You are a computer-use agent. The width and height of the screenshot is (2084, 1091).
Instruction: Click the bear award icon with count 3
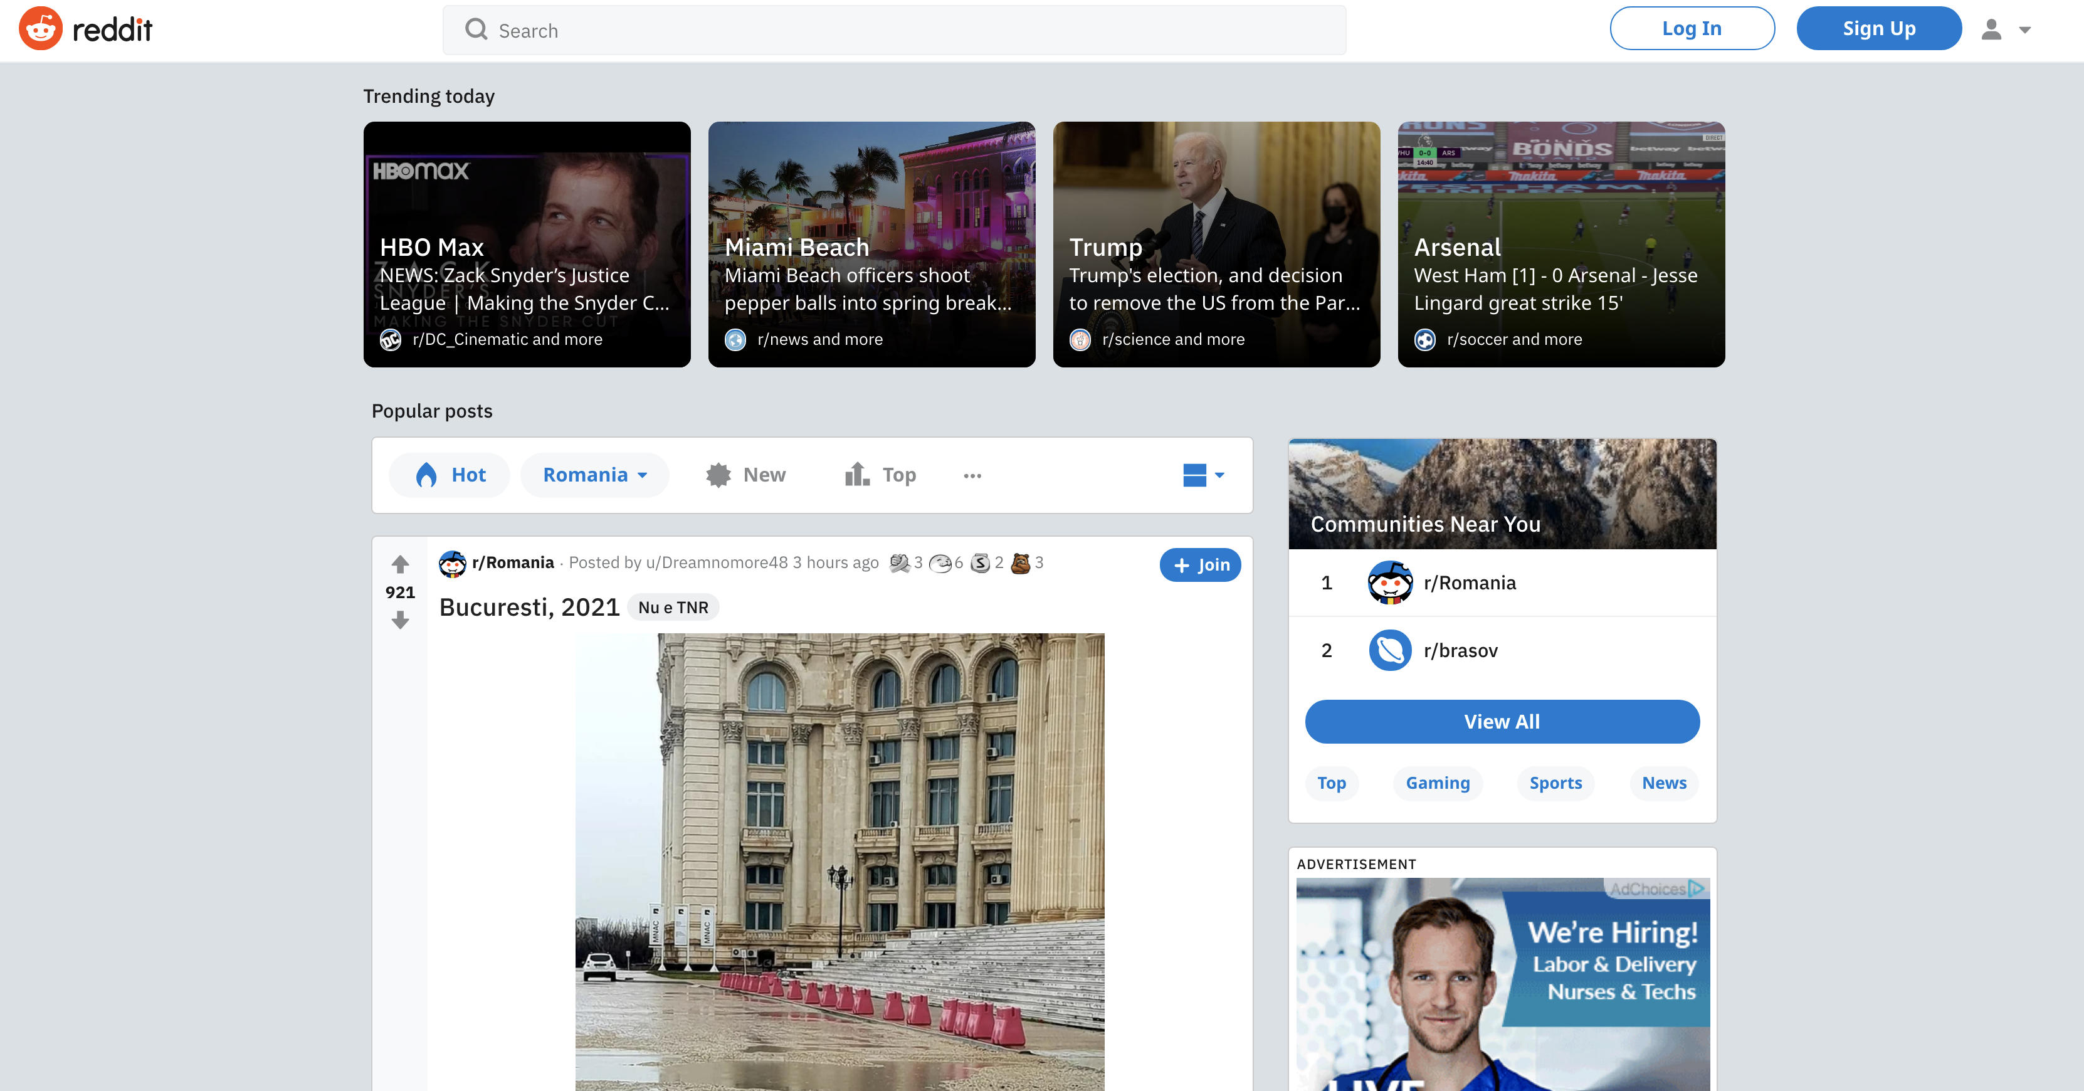tap(1021, 563)
